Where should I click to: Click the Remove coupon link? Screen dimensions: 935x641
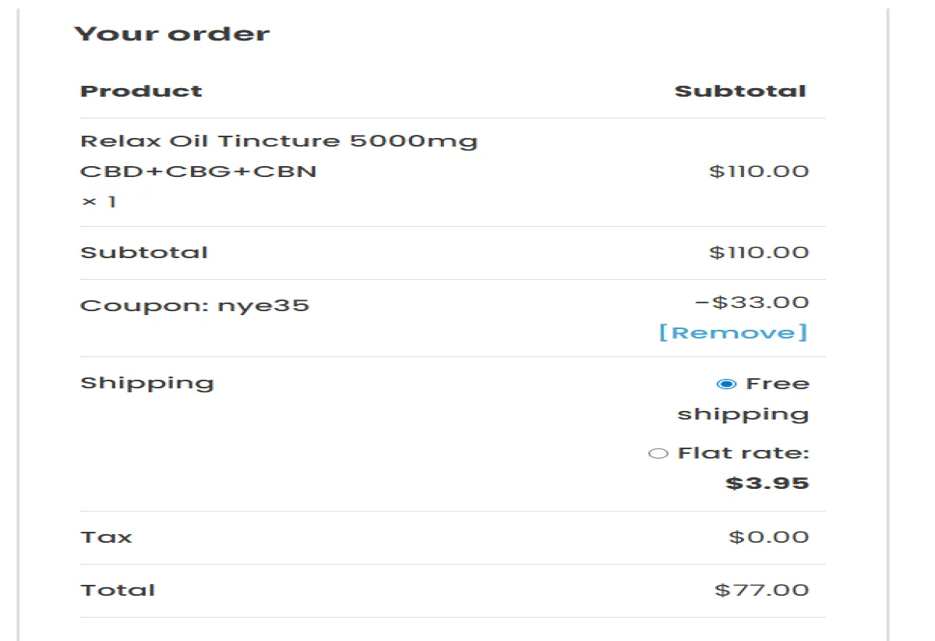733,331
